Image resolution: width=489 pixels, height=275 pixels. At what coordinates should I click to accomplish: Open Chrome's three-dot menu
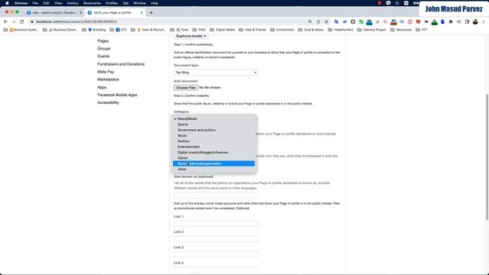click(x=484, y=22)
